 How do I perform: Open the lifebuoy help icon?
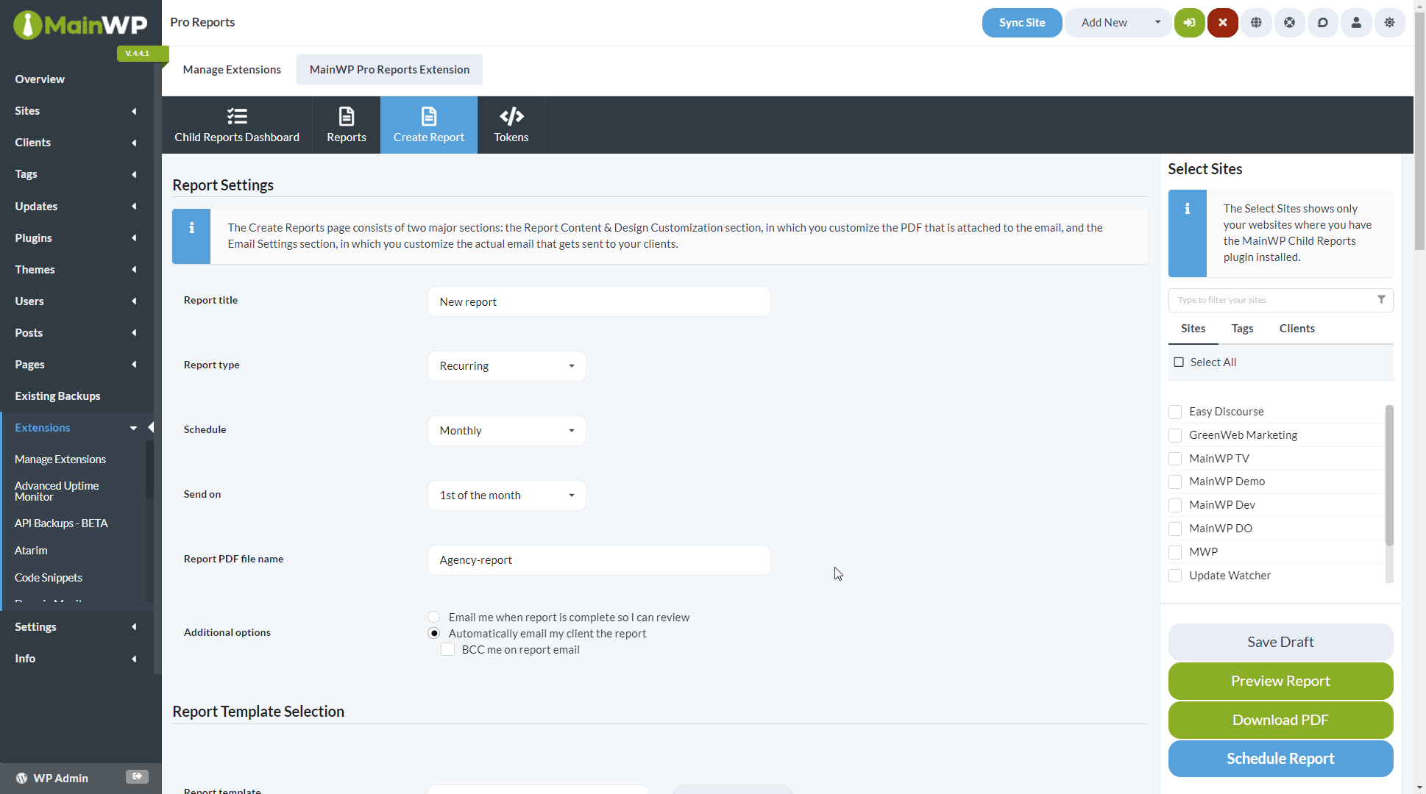(1289, 23)
